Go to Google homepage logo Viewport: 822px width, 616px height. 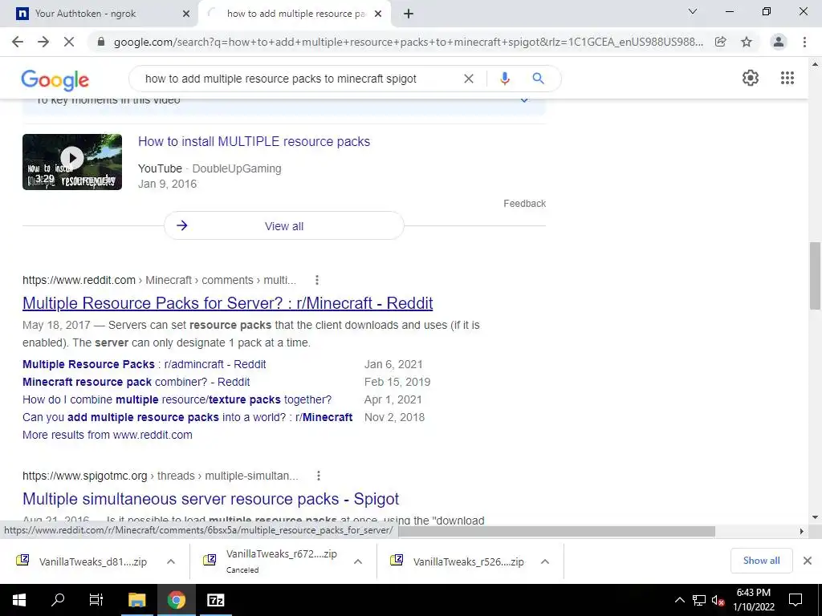[55, 80]
